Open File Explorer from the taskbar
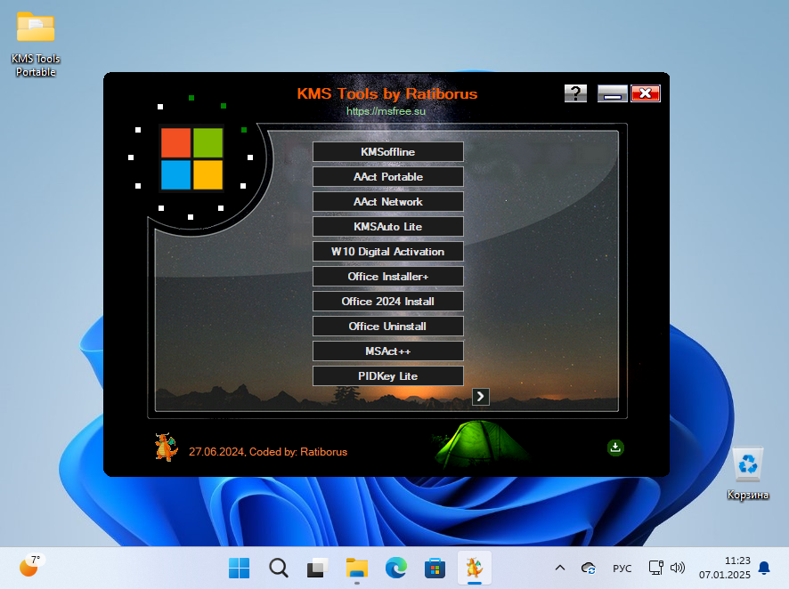This screenshot has height=589, width=789. (x=356, y=568)
